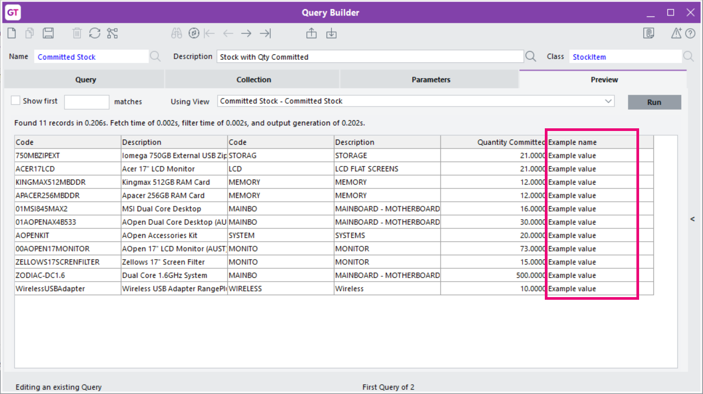Click magnifier beside the Name field

point(155,56)
